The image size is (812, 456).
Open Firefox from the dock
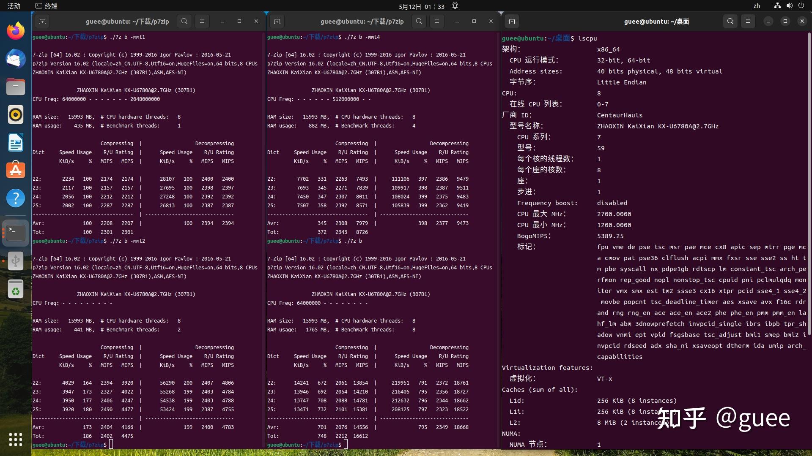(15, 30)
